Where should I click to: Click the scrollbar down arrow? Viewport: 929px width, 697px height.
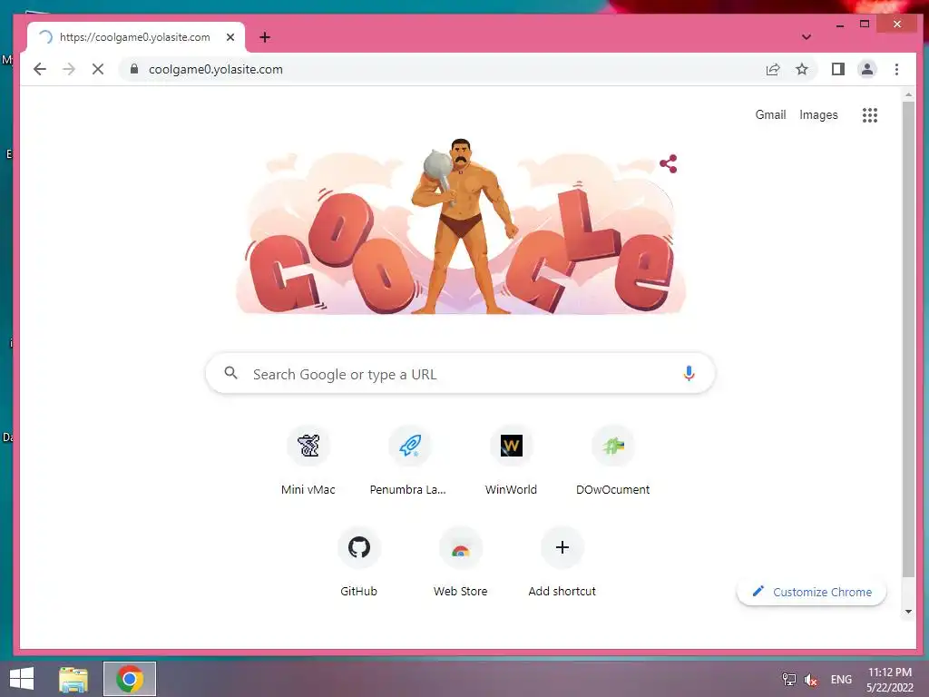pos(908,612)
